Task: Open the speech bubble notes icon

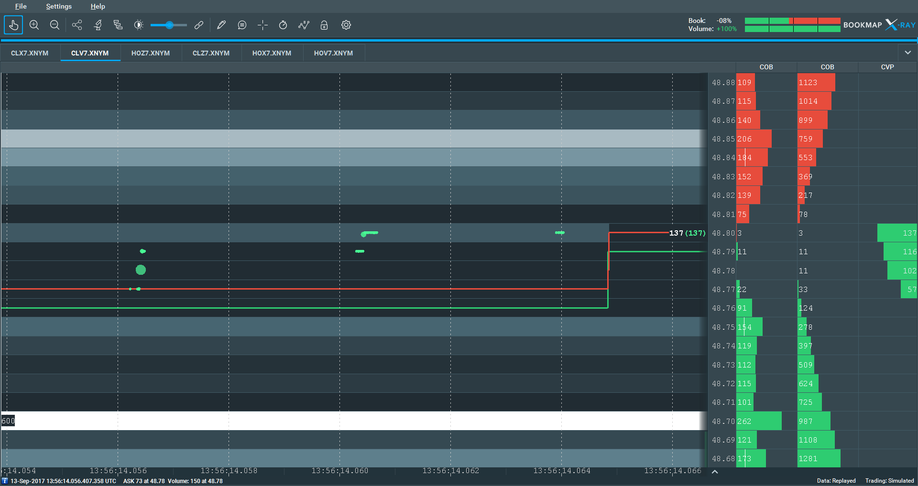Action: point(242,25)
